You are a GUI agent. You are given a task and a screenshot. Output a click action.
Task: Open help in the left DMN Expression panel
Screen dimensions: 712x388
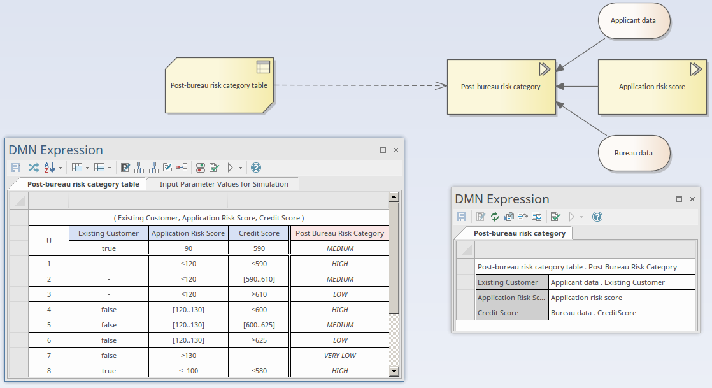point(256,168)
